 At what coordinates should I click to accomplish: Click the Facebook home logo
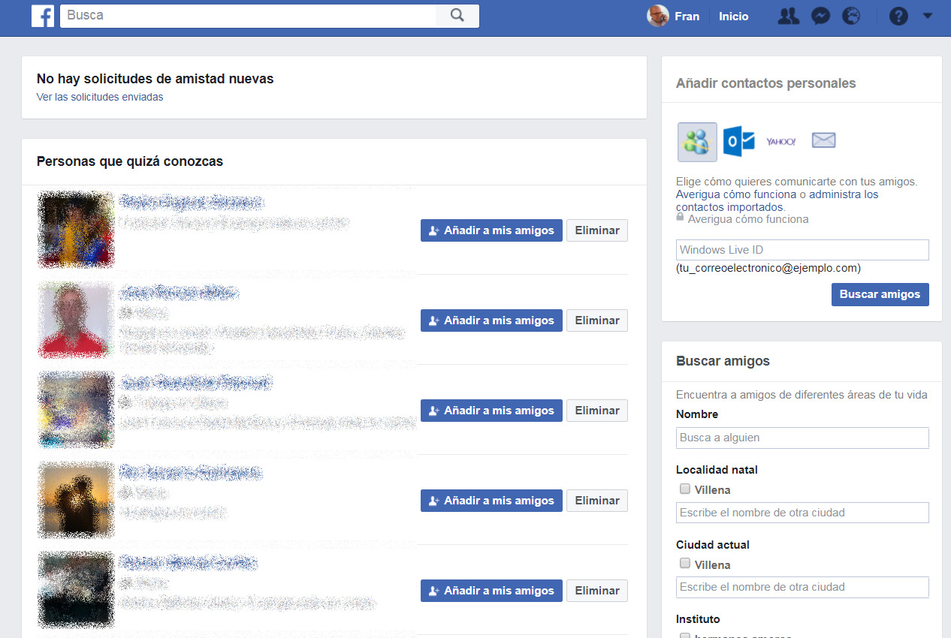point(42,16)
